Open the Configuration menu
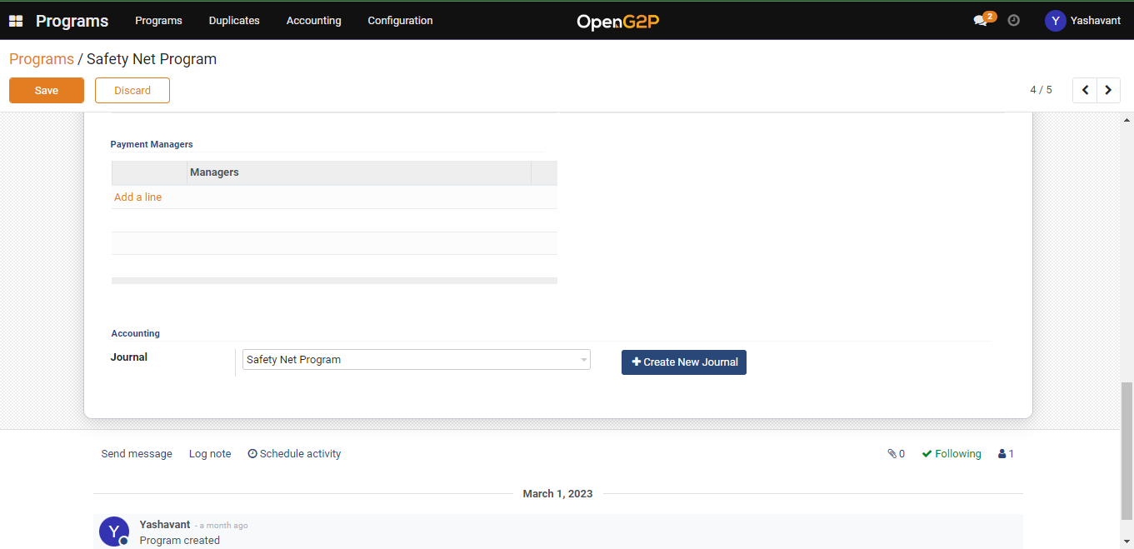This screenshot has height=549, width=1134. coord(400,21)
